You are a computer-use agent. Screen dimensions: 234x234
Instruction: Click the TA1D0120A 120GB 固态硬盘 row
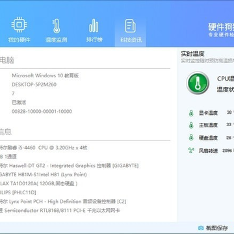point(39,183)
